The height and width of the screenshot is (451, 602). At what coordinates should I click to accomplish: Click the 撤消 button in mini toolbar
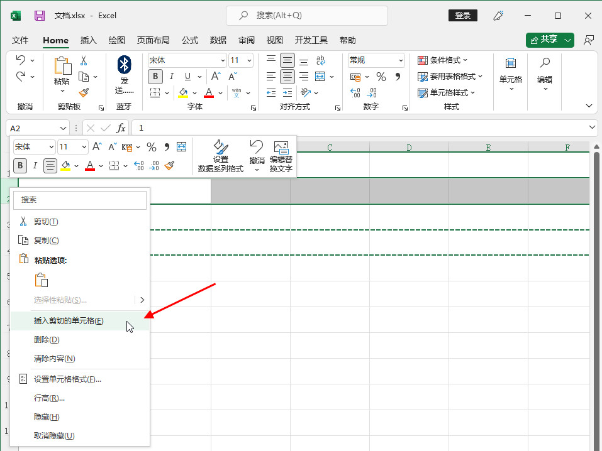click(x=257, y=155)
